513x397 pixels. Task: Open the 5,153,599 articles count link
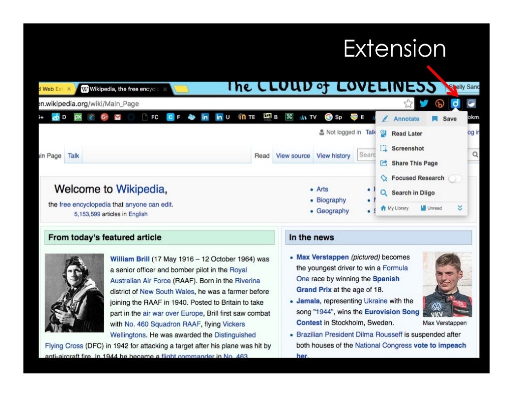point(87,214)
